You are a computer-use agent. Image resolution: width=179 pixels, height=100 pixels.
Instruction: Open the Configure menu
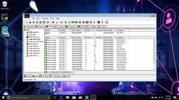45,19
